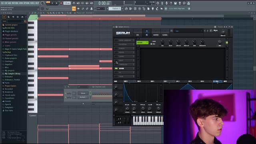Click Serum channel button in rack
256x144 pixels.
pyautogui.click(x=83, y=93)
